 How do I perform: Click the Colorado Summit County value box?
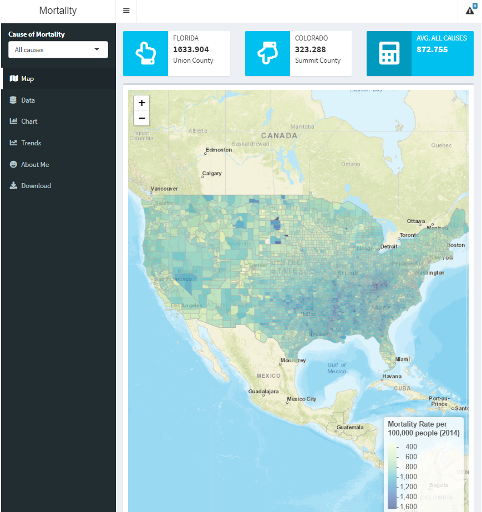(x=320, y=53)
